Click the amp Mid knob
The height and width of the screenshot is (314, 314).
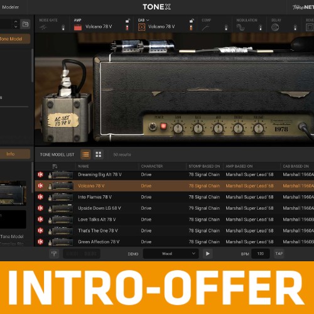(218, 128)
